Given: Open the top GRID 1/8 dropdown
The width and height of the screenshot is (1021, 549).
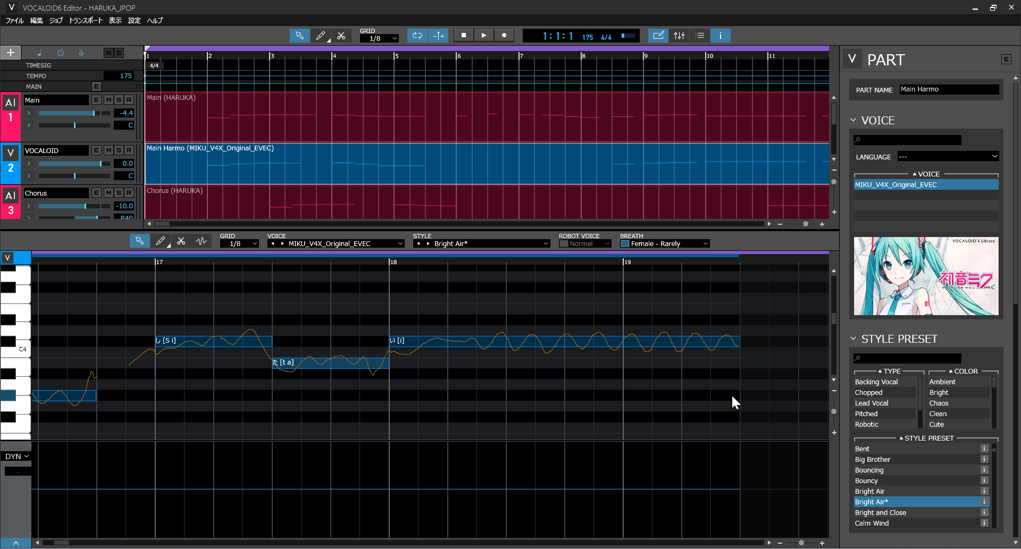Looking at the screenshot, I should pyautogui.click(x=379, y=38).
